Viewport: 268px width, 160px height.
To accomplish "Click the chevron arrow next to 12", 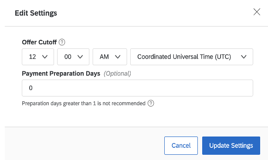I will coord(45,57).
